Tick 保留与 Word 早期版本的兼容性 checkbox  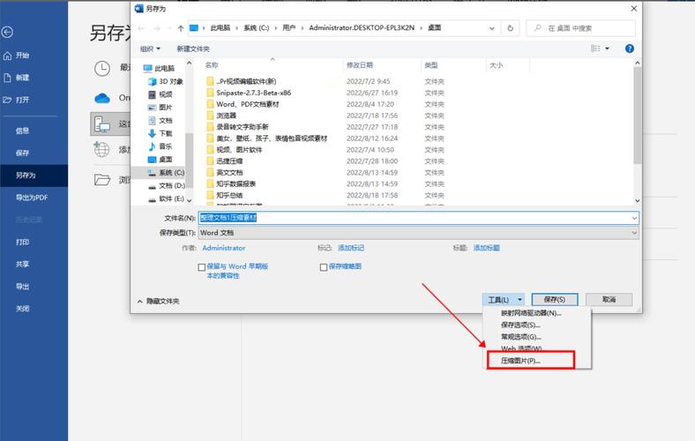[x=202, y=267]
